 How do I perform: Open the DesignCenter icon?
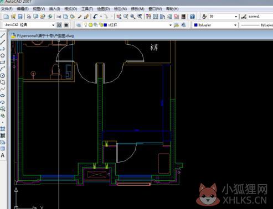[x=156, y=17]
